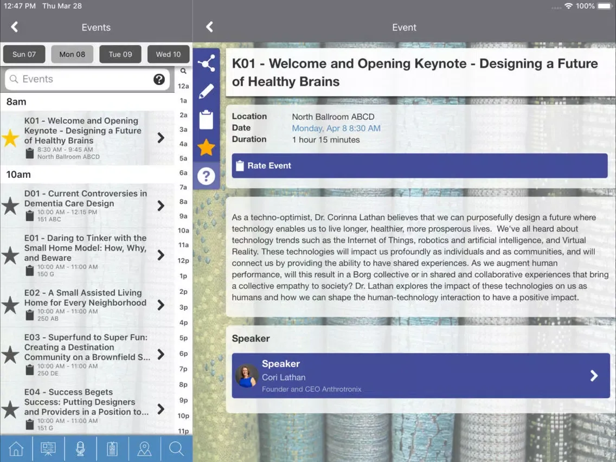Open the badge icon in bottom bar
This screenshot has width=616, height=462.
pyautogui.click(x=112, y=448)
